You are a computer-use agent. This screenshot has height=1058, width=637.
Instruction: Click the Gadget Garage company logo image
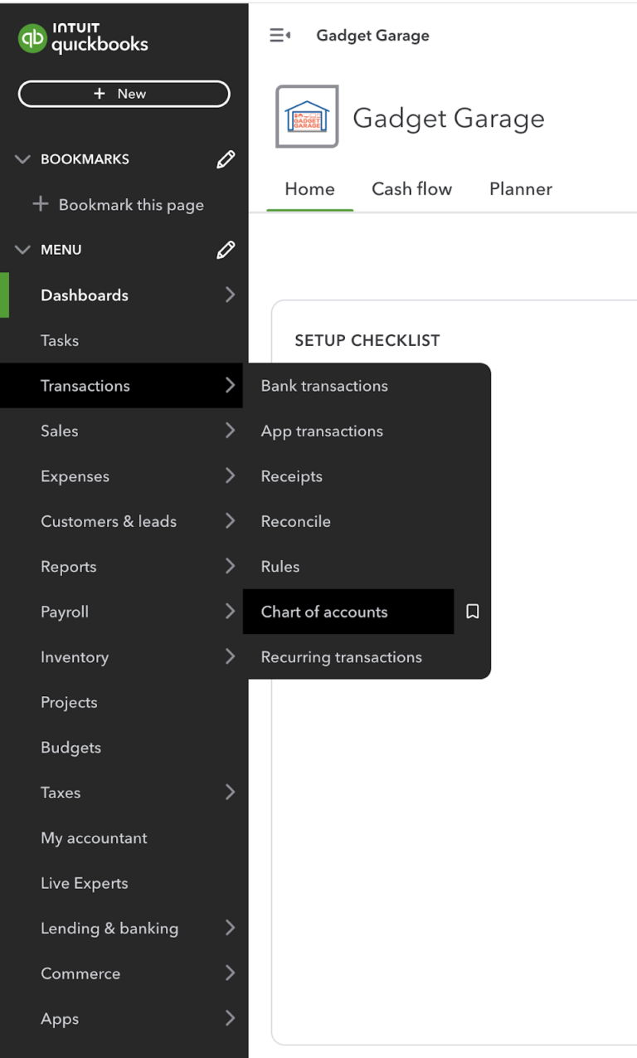point(307,116)
